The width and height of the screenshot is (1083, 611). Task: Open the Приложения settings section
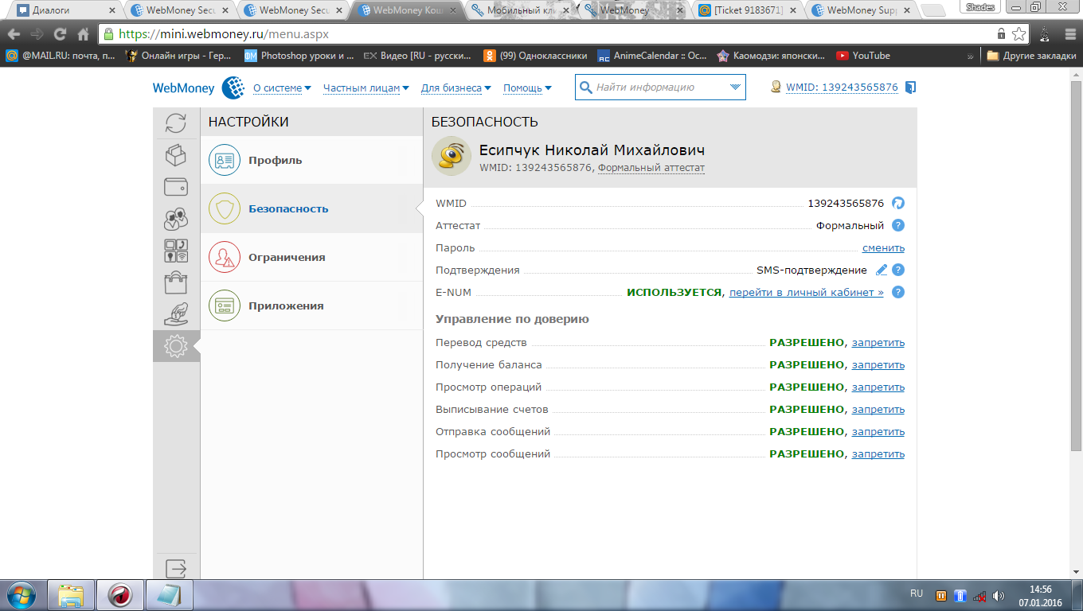click(311, 305)
